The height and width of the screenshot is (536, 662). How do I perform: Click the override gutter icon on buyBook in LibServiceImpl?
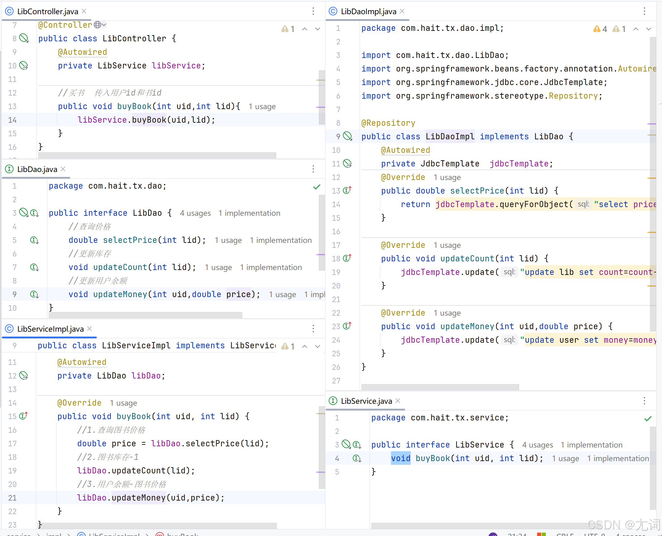23,416
